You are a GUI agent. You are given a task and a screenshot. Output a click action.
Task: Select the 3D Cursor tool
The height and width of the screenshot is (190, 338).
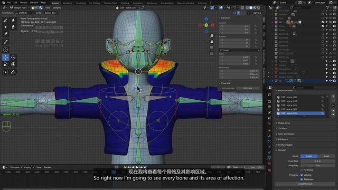5,50
